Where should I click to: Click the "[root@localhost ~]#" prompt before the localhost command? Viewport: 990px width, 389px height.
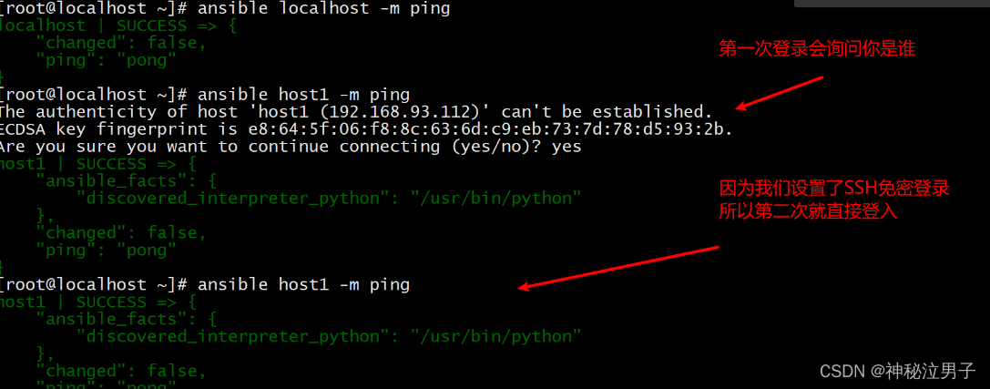(94, 9)
